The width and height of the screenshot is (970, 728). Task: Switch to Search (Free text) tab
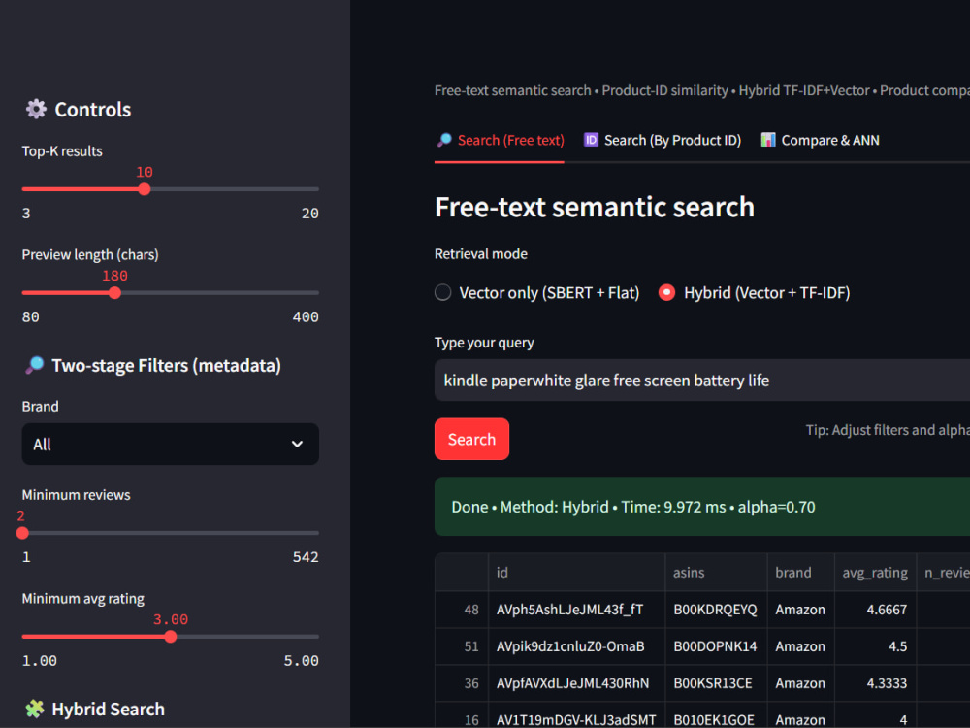tap(500, 141)
